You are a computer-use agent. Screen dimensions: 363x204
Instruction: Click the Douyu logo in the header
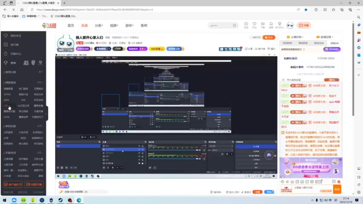pyautogui.click(x=49, y=25)
